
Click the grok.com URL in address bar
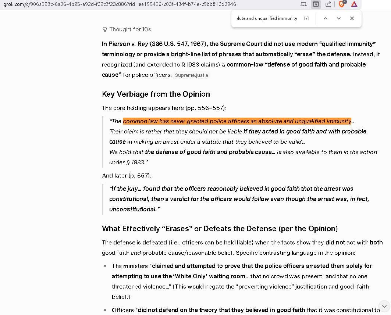click(x=120, y=4)
